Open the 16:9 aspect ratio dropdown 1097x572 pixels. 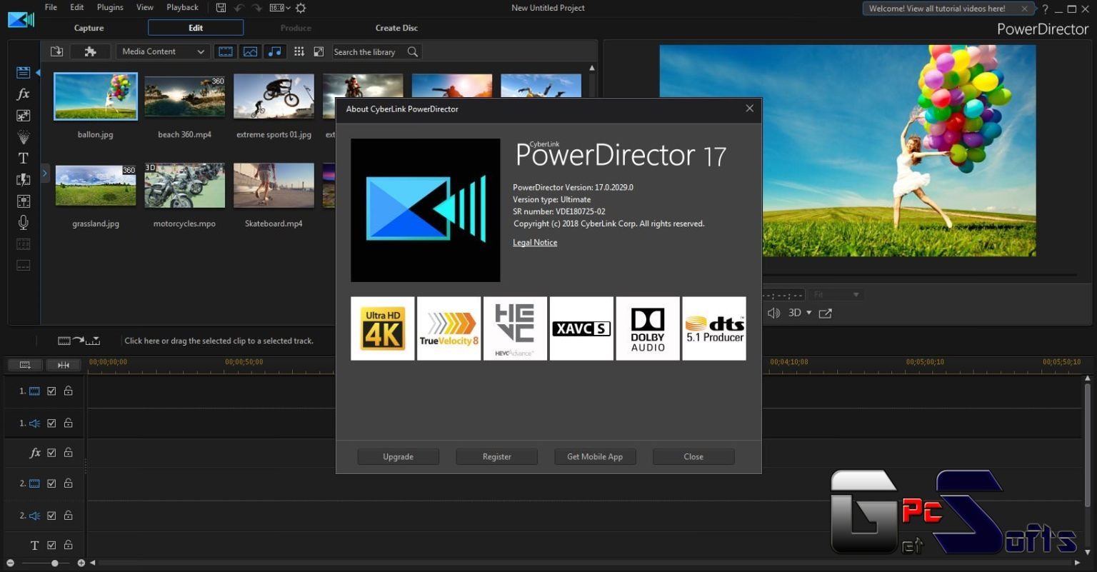[x=280, y=8]
